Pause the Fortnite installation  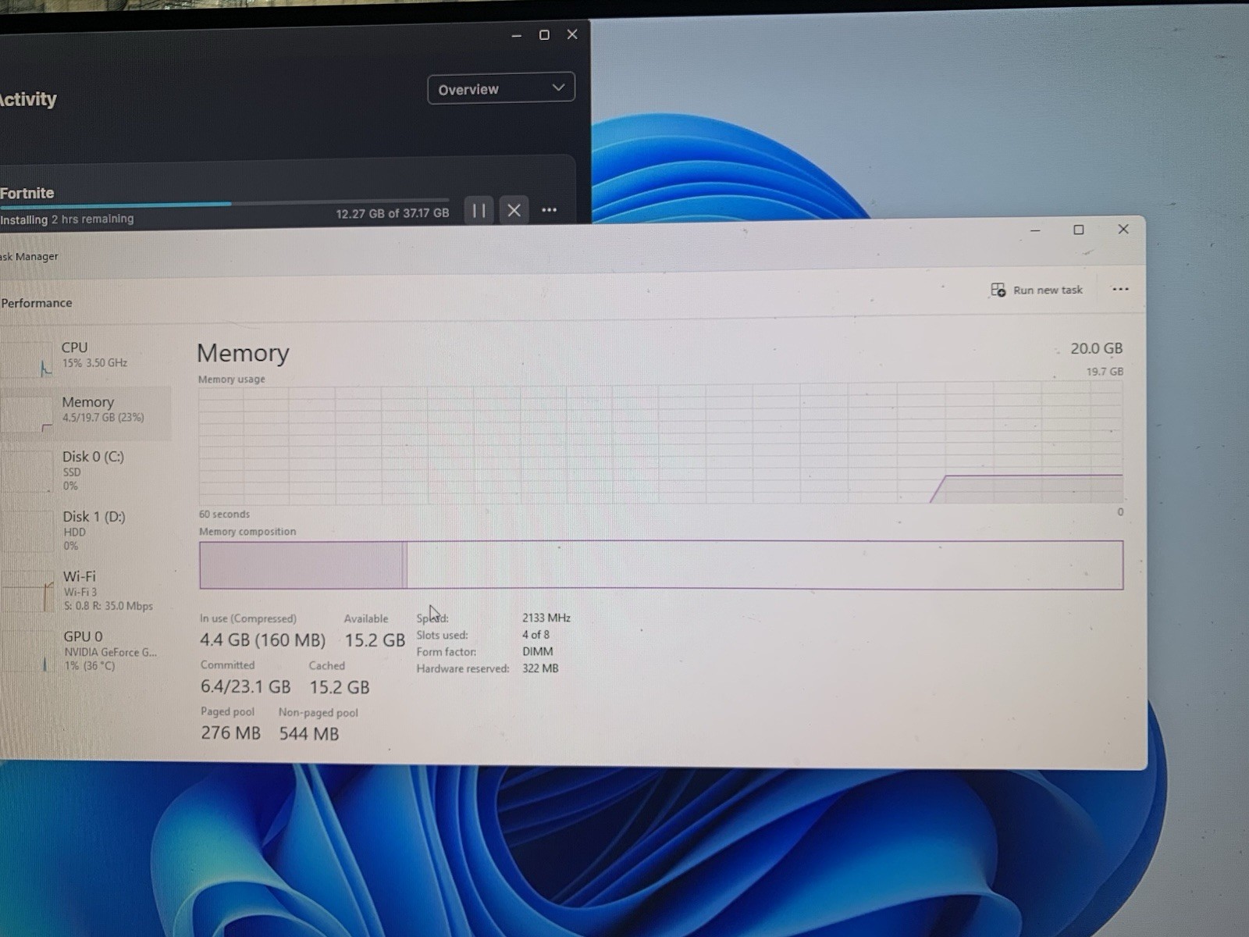(479, 210)
